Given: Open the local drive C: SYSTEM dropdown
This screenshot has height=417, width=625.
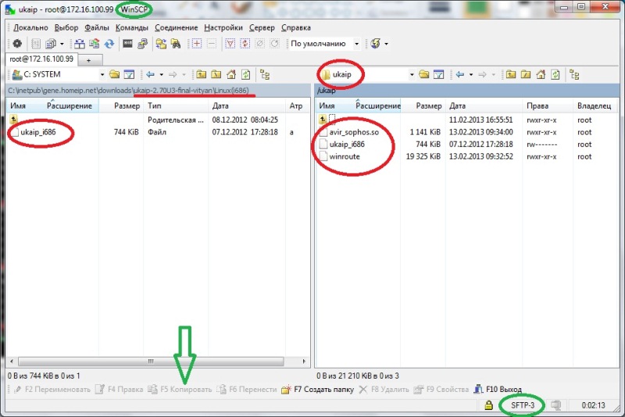Looking at the screenshot, I should pos(101,75).
